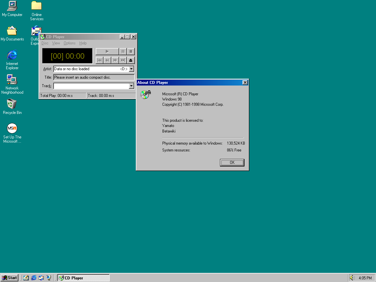The width and height of the screenshot is (376, 282).
Task: Open the View menu
Action: click(56, 43)
